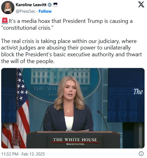The width and height of the screenshot is (147, 158).
Task: Click the Feb 13, 2025 date
Action: pyautogui.click(x=33, y=154)
